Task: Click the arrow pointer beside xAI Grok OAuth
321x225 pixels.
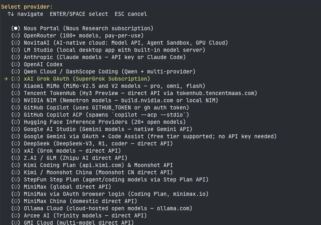Action: [6, 79]
